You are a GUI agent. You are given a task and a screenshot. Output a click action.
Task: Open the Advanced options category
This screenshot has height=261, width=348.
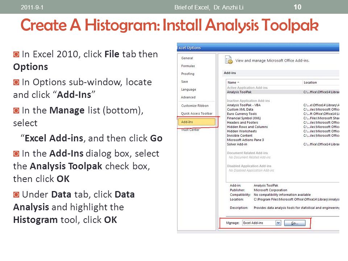tap(188, 97)
